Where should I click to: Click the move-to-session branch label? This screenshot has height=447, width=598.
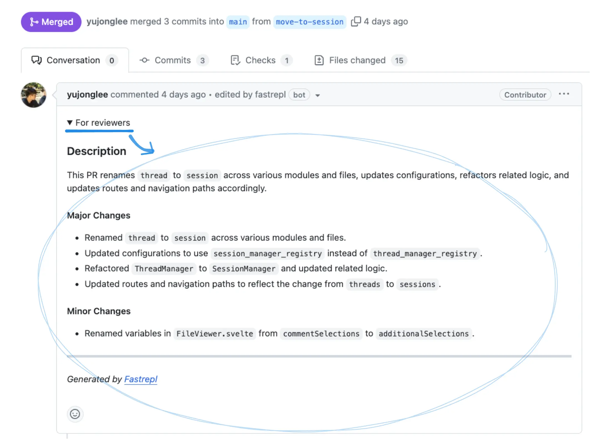310,22
